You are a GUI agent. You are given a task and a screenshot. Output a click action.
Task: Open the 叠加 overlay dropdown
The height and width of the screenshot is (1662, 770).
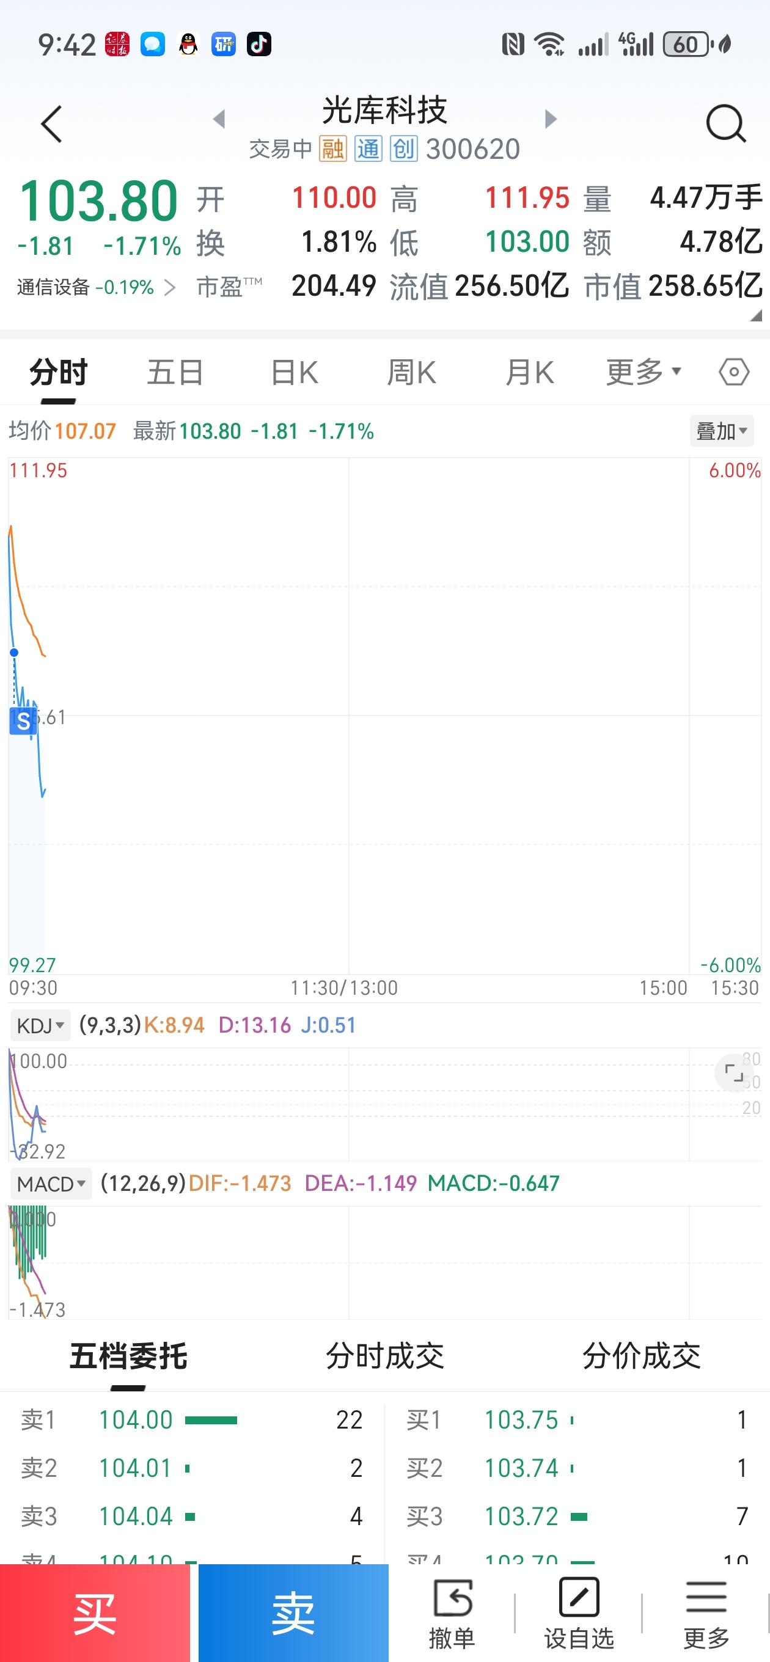(721, 431)
